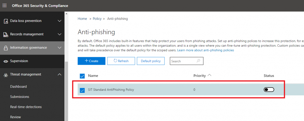Open the Supervision section
Viewport: 304px width, 121px height.
(x=32, y=61)
